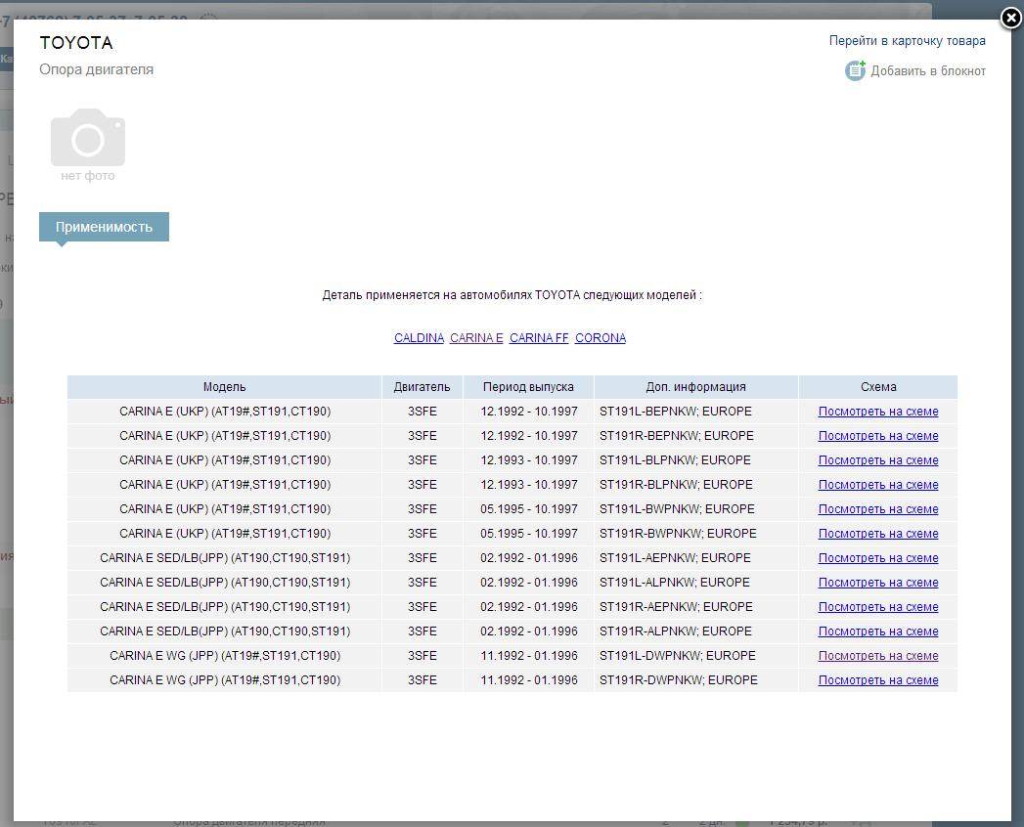Screen dimensions: 1024x827
Task: View scheme for ST191R-BEPNKW row
Action: (877, 436)
